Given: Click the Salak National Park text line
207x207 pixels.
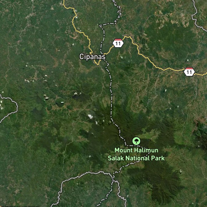Looking at the screenshot, I should pos(136,158).
